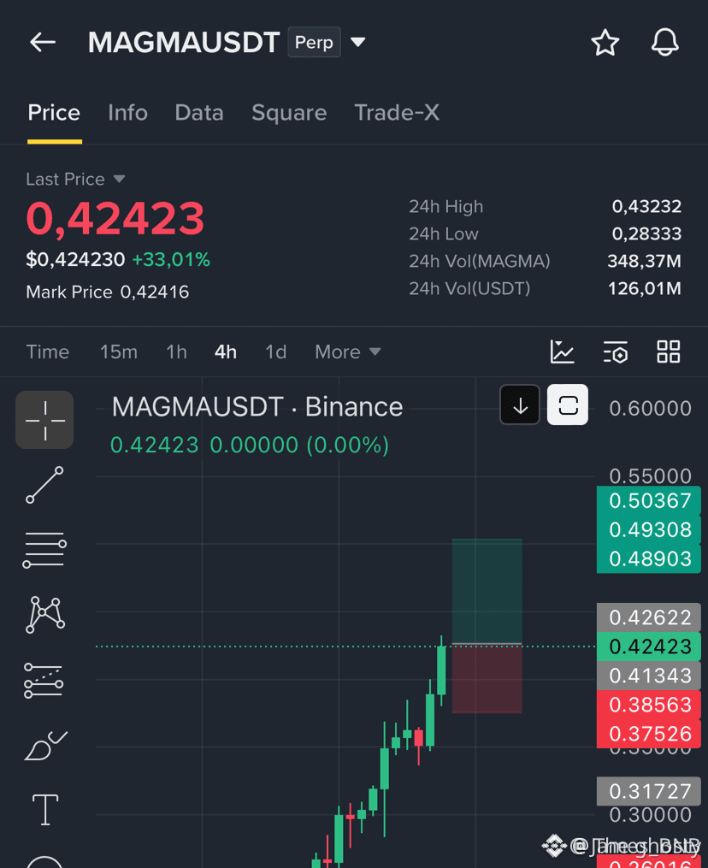Select the trend line drawing tool
Screen dimensions: 708x868
click(x=44, y=485)
